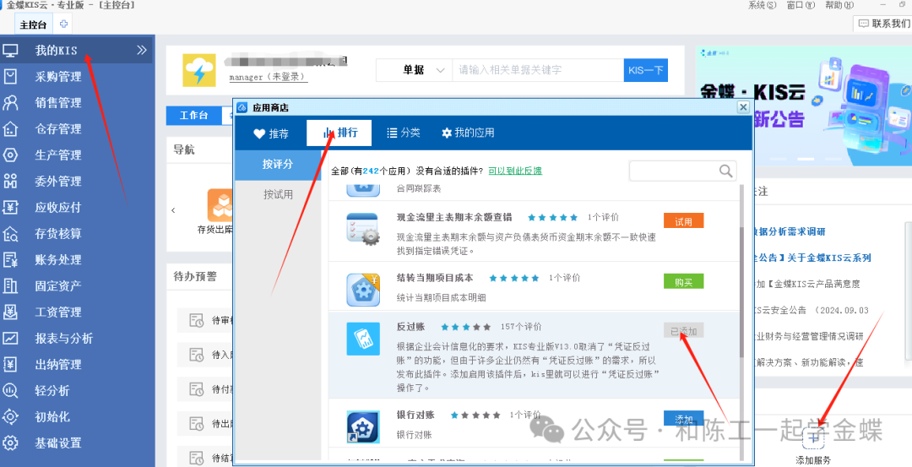Open the 采购管理 module in sidebar
The height and width of the screenshot is (467, 912).
[57, 77]
